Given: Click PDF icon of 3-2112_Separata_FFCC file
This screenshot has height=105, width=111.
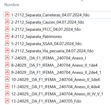Looking at the screenshot, I should click(x=7, y=29).
